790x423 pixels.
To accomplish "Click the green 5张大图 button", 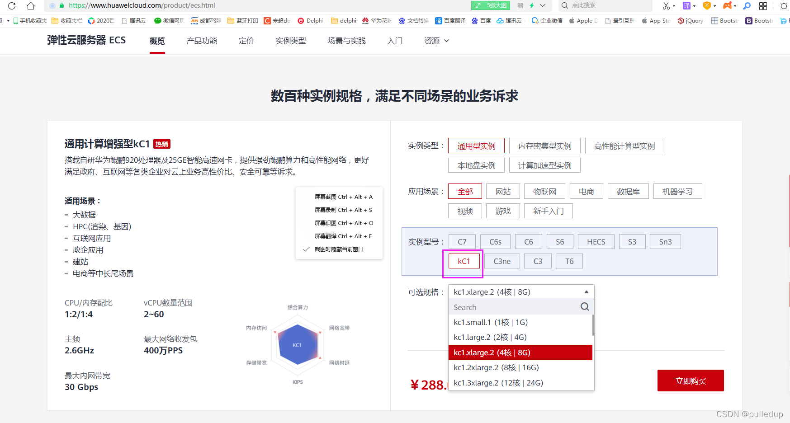I will click(x=491, y=5).
